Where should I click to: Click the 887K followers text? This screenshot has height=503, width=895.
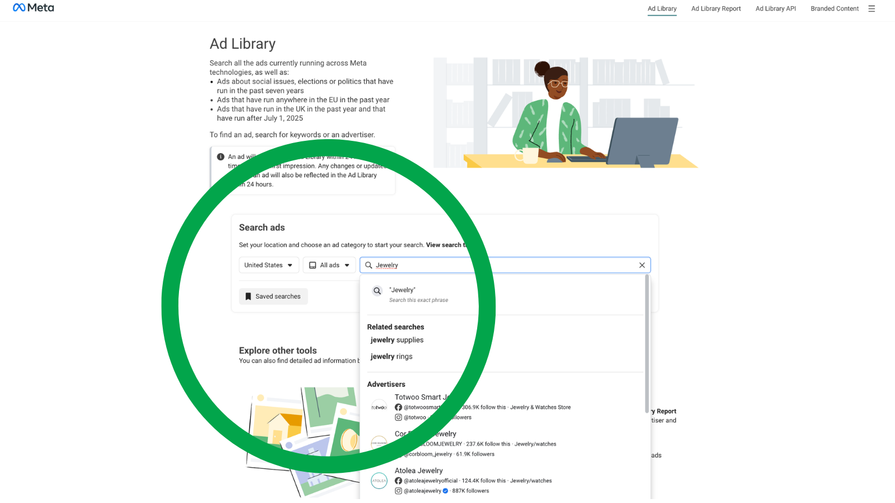[470, 491]
